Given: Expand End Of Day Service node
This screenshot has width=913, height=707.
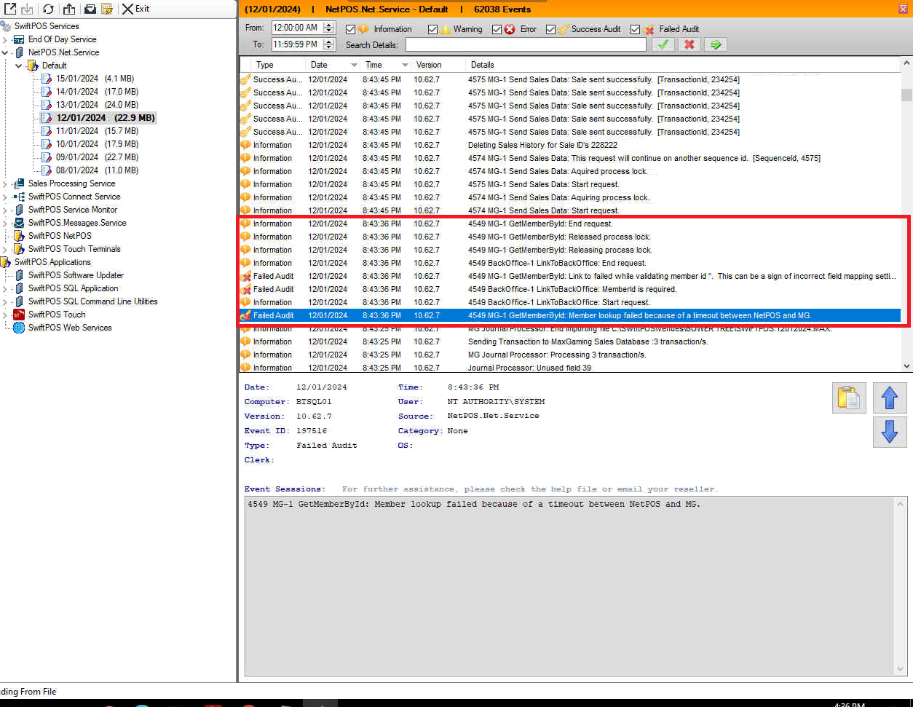Looking at the screenshot, I should coord(5,39).
